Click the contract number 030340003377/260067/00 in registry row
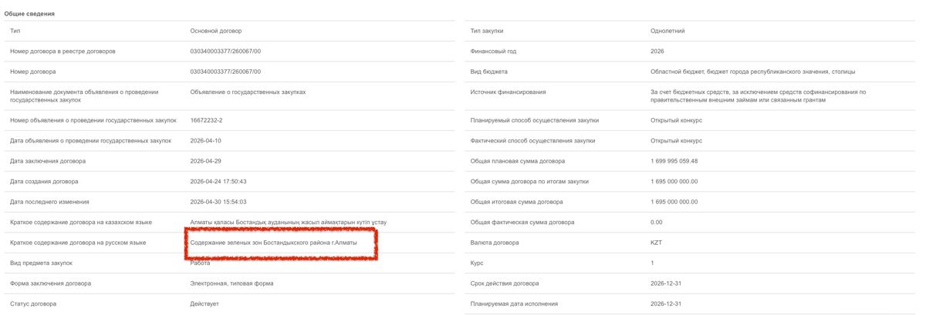This screenshot has height=315, width=926. pos(225,51)
